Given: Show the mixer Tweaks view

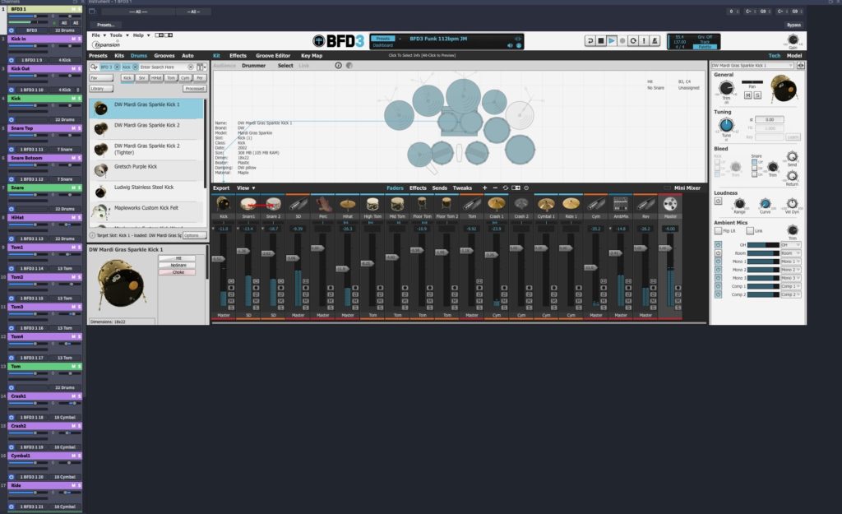Looking at the screenshot, I should 462,188.
